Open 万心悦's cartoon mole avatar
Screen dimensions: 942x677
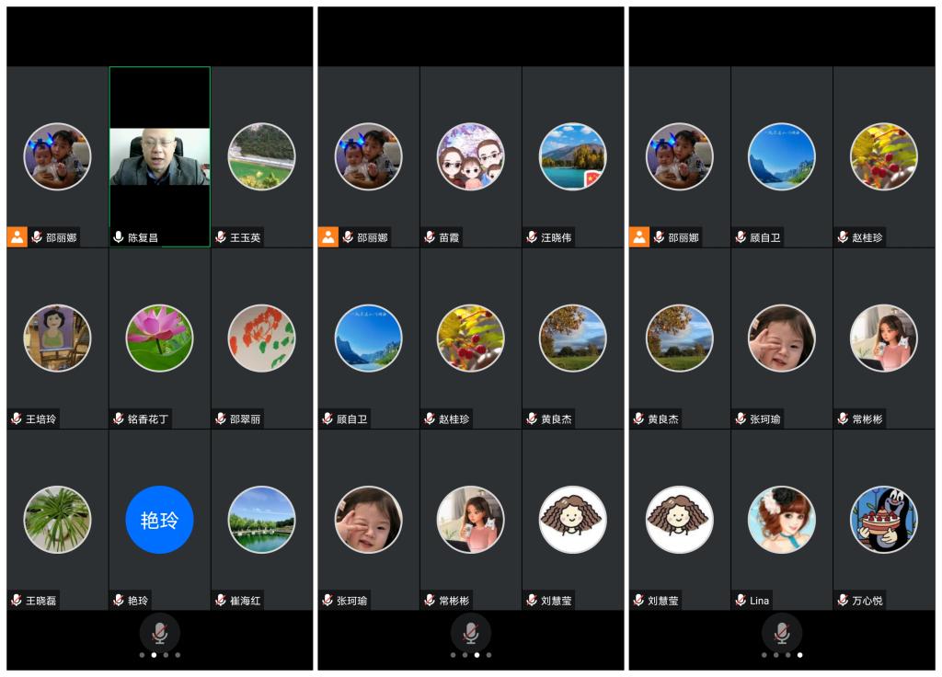point(883,520)
